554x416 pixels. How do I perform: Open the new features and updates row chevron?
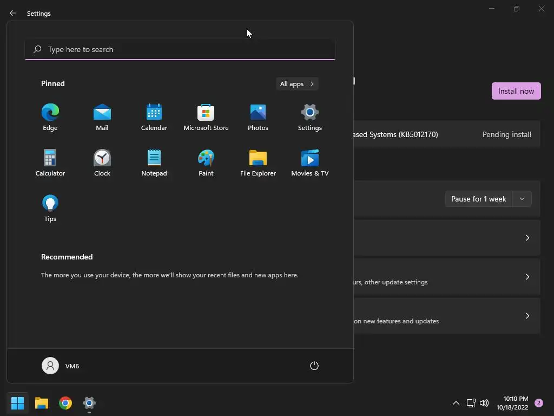tap(527, 316)
